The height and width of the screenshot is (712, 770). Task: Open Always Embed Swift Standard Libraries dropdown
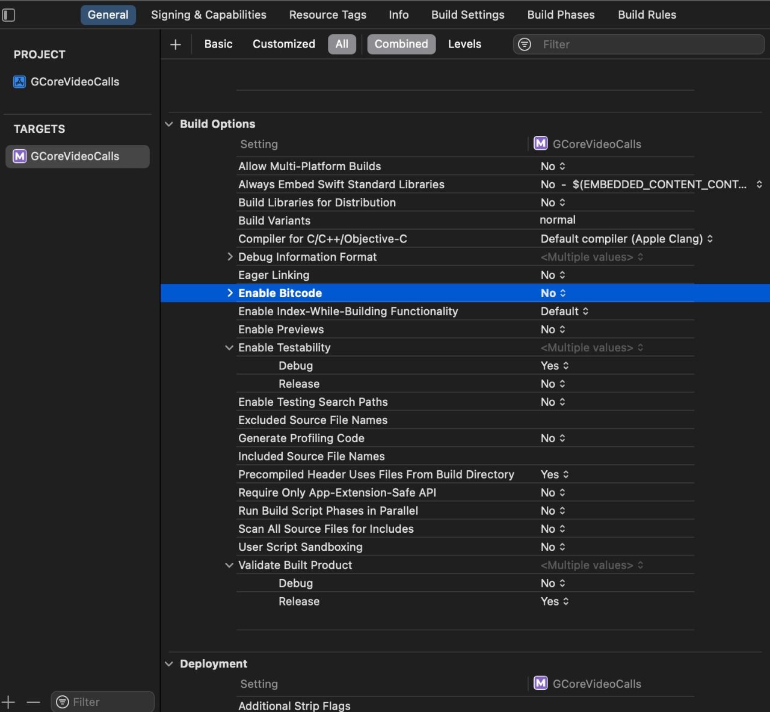click(651, 185)
